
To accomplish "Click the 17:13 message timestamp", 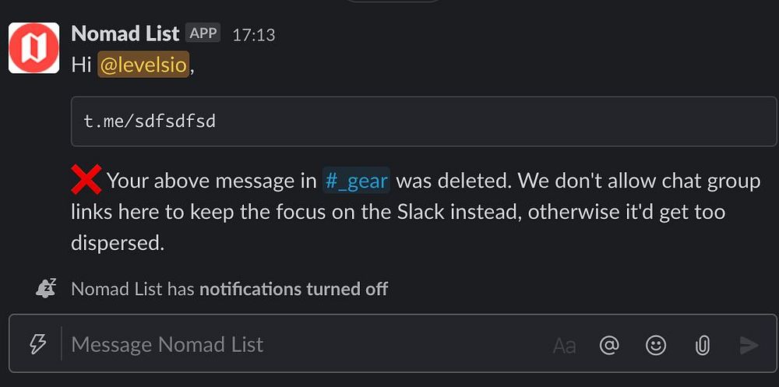I will click(254, 35).
